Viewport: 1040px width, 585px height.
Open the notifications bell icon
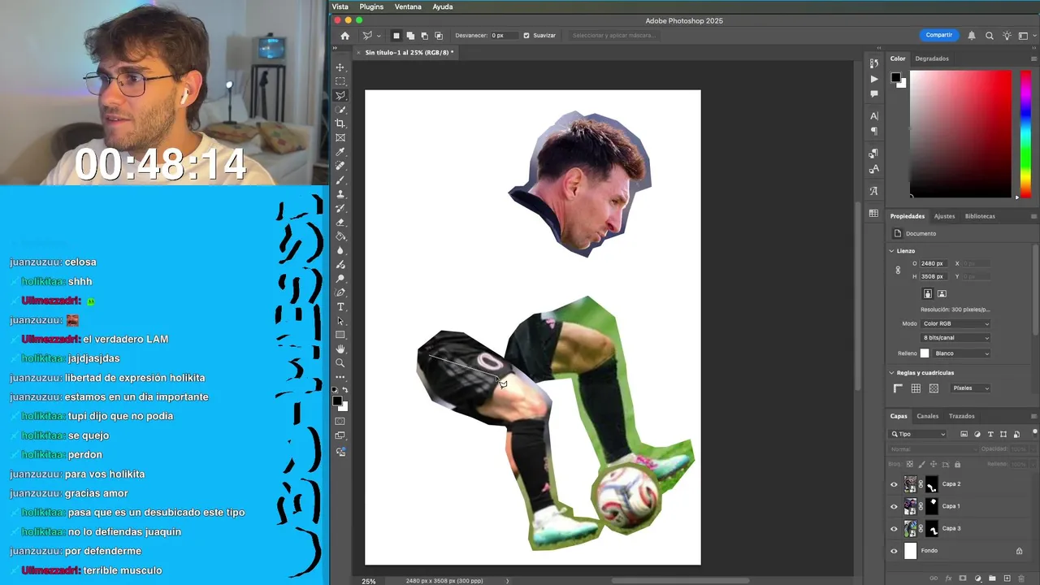pos(972,36)
